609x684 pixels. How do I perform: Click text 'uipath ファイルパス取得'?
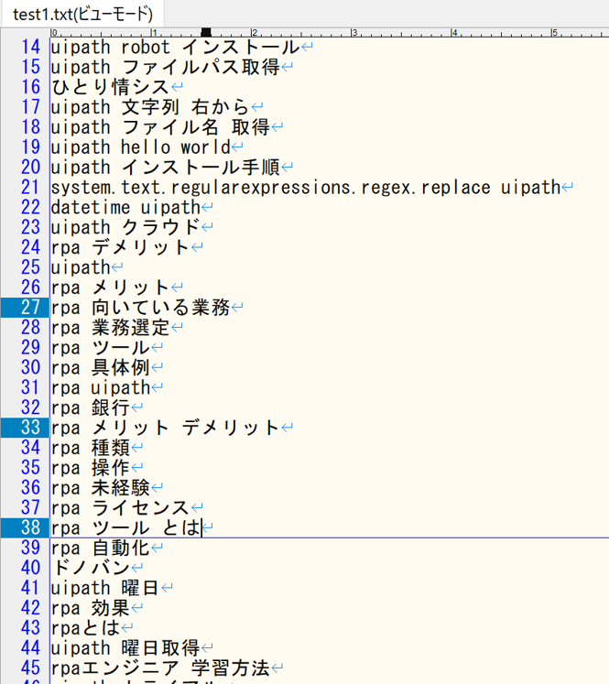tap(166, 67)
